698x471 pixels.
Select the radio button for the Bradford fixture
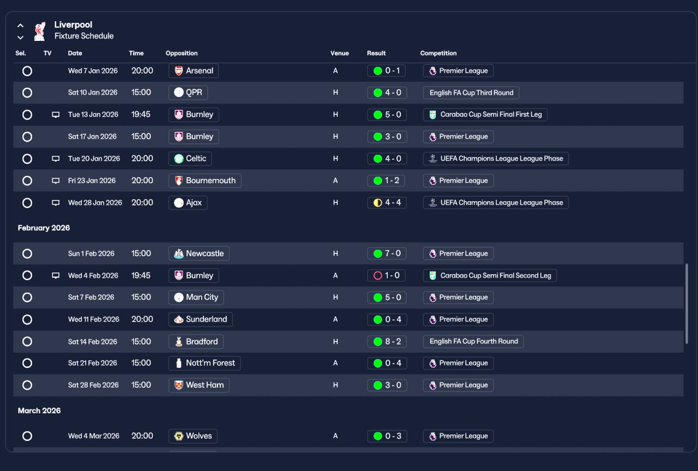[x=27, y=342]
